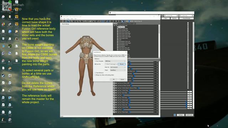Viewport: 228px width, 128px height.
Task: Collapse the root outfit node in the meshes tree
Action: (x=114, y=26)
